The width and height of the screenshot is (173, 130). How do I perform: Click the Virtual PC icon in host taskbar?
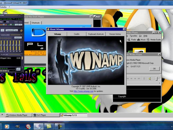point(38,126)
